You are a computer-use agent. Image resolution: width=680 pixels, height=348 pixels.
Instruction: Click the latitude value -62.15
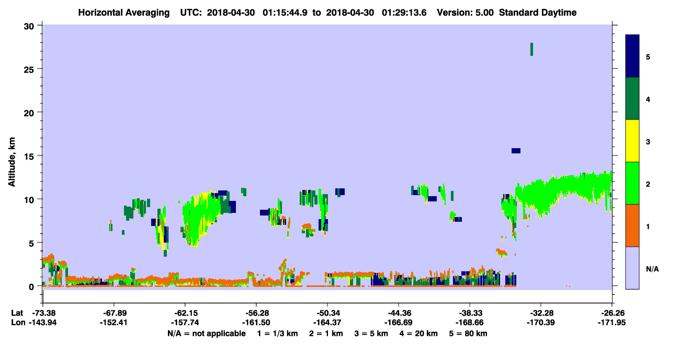[185, 313]
